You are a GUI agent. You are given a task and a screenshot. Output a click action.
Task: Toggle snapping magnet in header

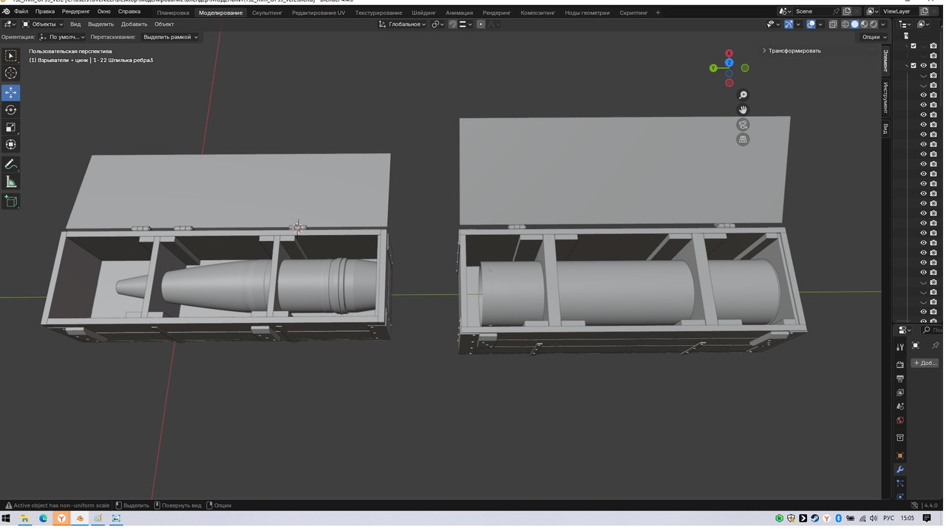(452, 24)
